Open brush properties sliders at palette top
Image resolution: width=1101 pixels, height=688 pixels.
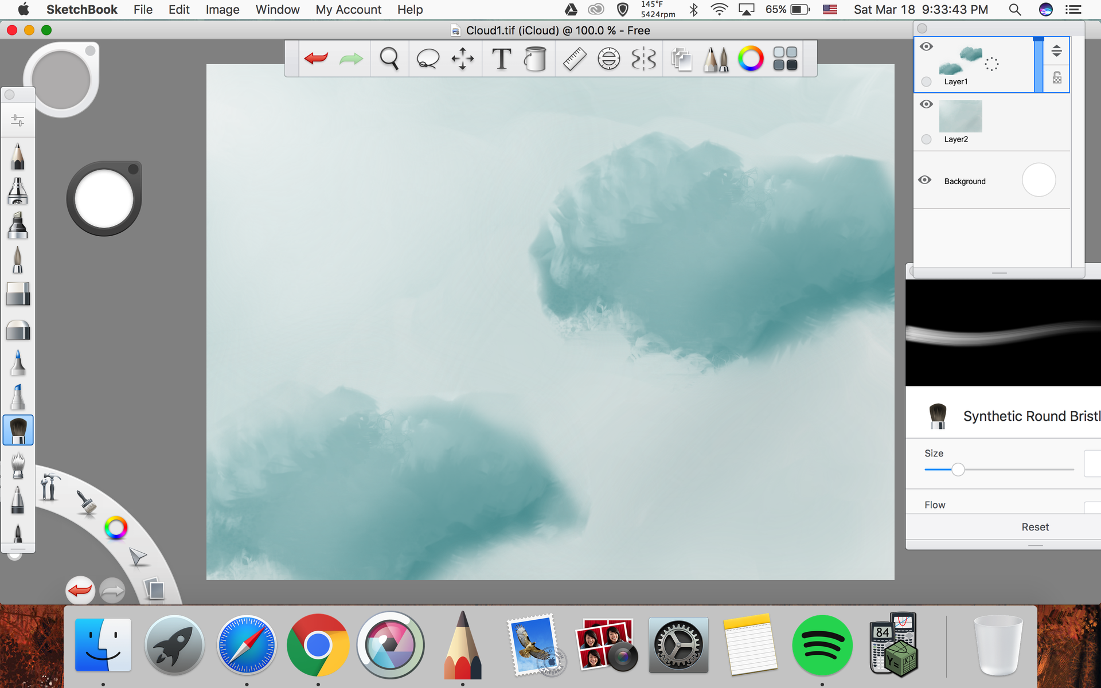pos(18,120)
